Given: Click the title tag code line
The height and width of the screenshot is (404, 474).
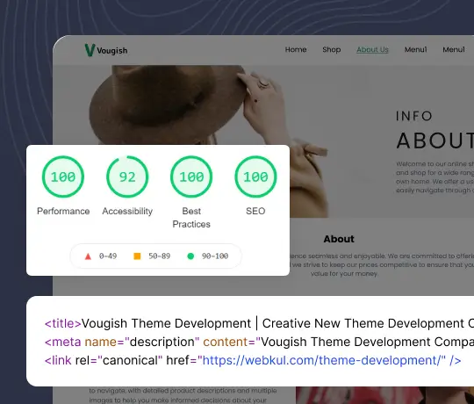Looking at the screenshot, I should tap(259, 323).
